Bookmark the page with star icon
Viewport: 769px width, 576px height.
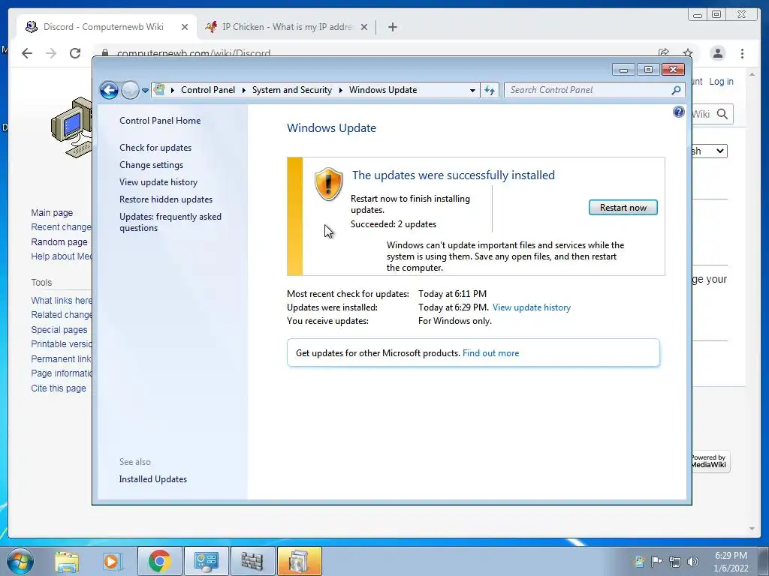(688, 52)
